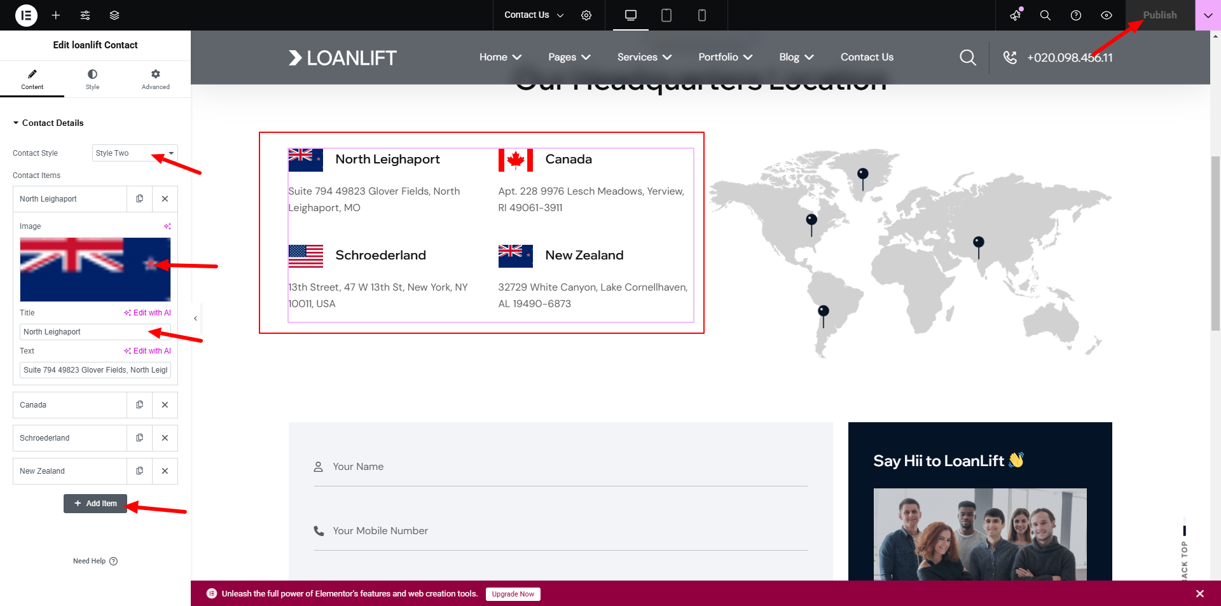Image resolution: width=1221 pixels, height=606 pixels.
Task: Open page settings gear icon
Action: click(586, 15)
